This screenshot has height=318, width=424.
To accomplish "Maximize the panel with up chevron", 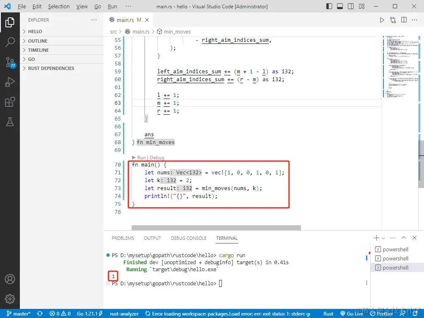I will coord(404,238).
